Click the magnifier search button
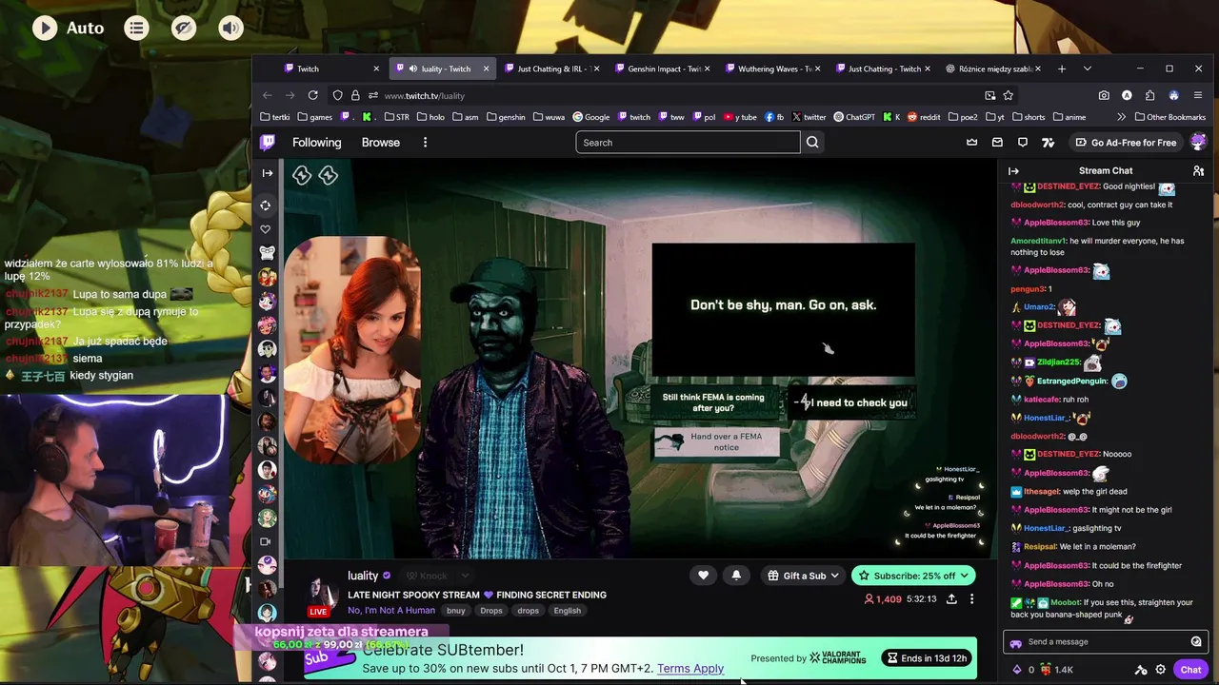Image resolution: width=1219 pixels, height=685 pixels. pyautogui.click(x=812, y=143)
